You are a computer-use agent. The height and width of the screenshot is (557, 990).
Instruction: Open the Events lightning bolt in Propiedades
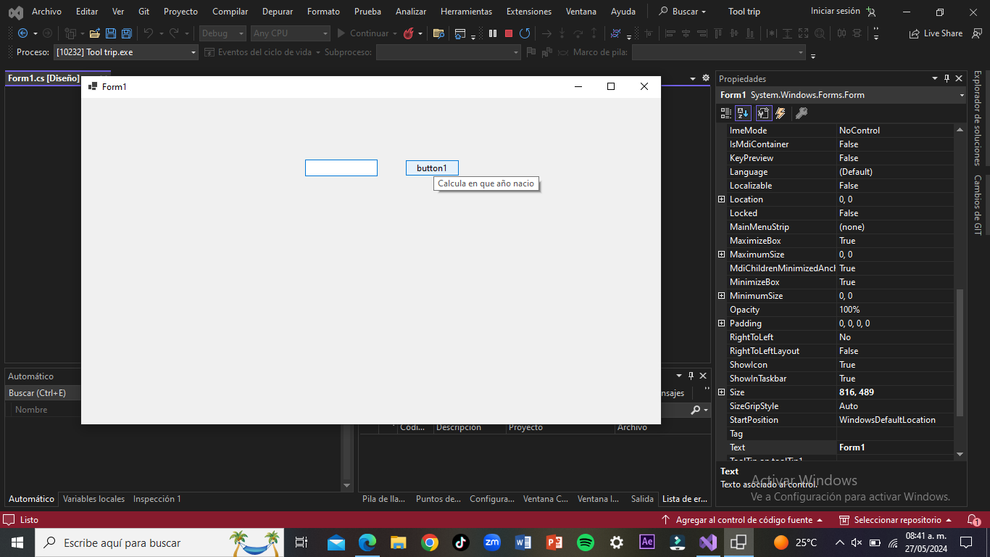click(x=781, y=113)
